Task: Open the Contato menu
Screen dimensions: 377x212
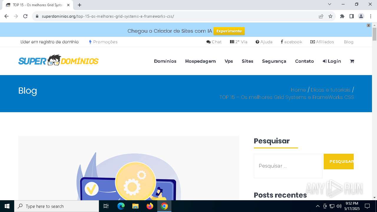Action: pyautogui.click(x=305, y=61)
